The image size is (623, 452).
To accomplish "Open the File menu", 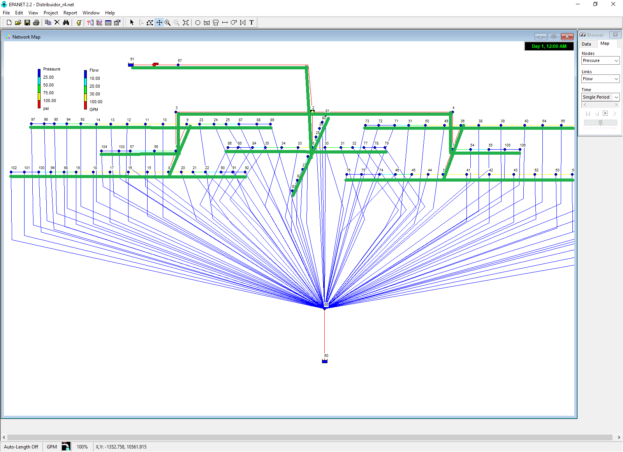I will pyautogui.click(x=6, y=13).
